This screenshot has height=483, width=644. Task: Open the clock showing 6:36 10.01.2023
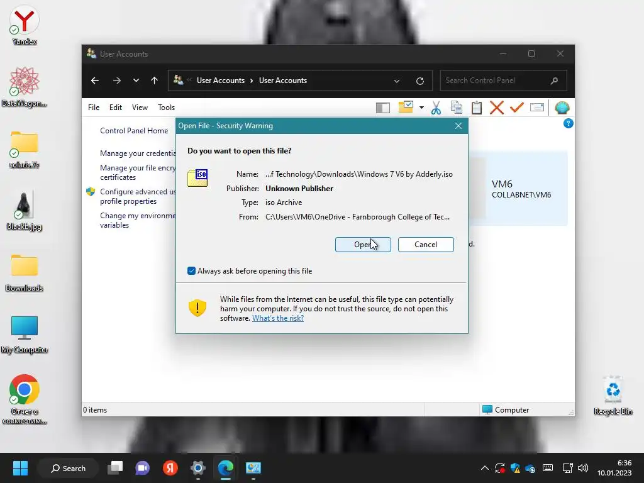pos(614,468)
